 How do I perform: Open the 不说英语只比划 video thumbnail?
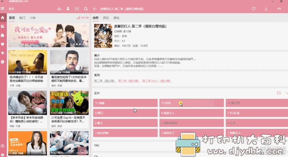(x=69, y=103)
